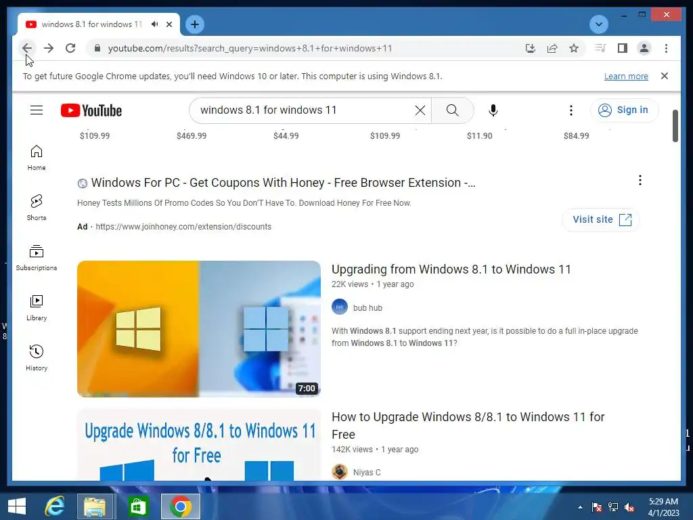
Task: Open 'Upgrade Windows 8/8.1 to Windows 11 for Free' thumbnail
Action: [x=199, y=444]
